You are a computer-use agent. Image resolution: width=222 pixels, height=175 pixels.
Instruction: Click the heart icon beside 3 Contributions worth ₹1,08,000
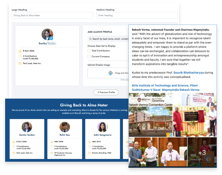coord(20,56)
